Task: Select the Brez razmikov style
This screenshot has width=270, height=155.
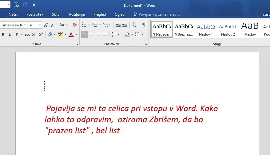Action: tap(184, 30)
